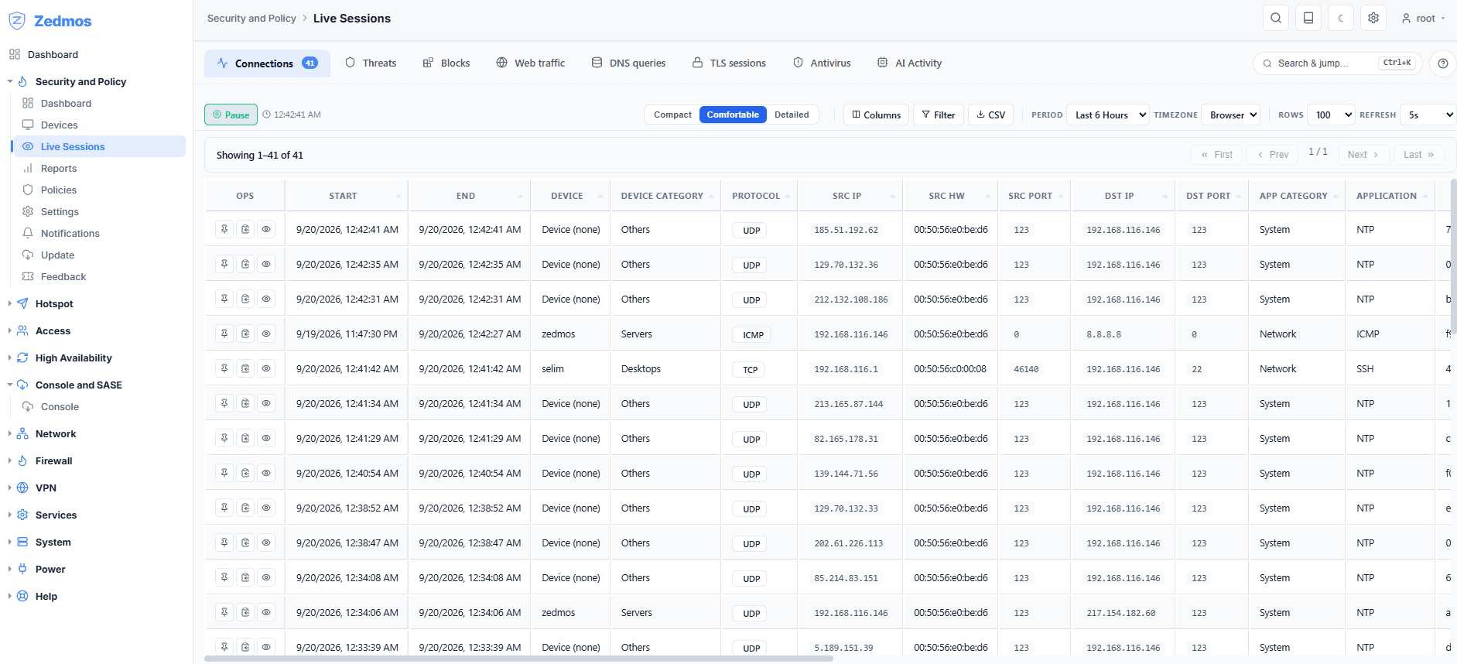
Task: Click the Zedmos logo icon
Action: point(17,21)
